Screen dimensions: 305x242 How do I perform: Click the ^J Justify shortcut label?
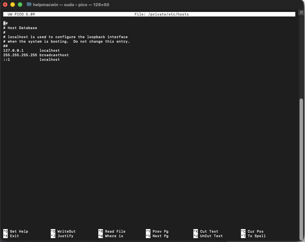point(62,236)
